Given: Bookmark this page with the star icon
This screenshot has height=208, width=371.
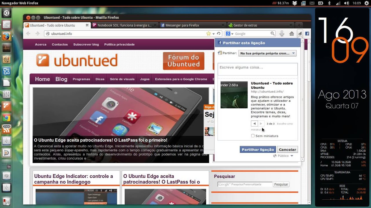Looking at the screenshot, I should point(208,34).
